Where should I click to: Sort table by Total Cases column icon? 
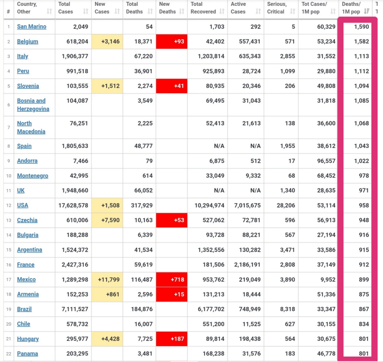coord(85,12)
